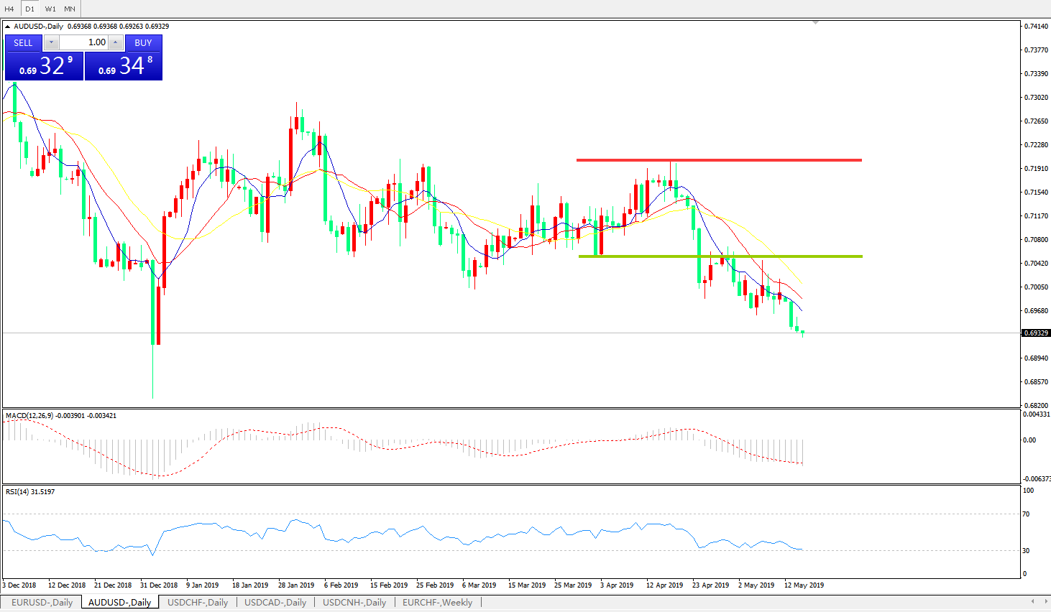Decrease trade volume with down arrow
Viewport: 1051px width, 612px height.
tap(51, 43)
